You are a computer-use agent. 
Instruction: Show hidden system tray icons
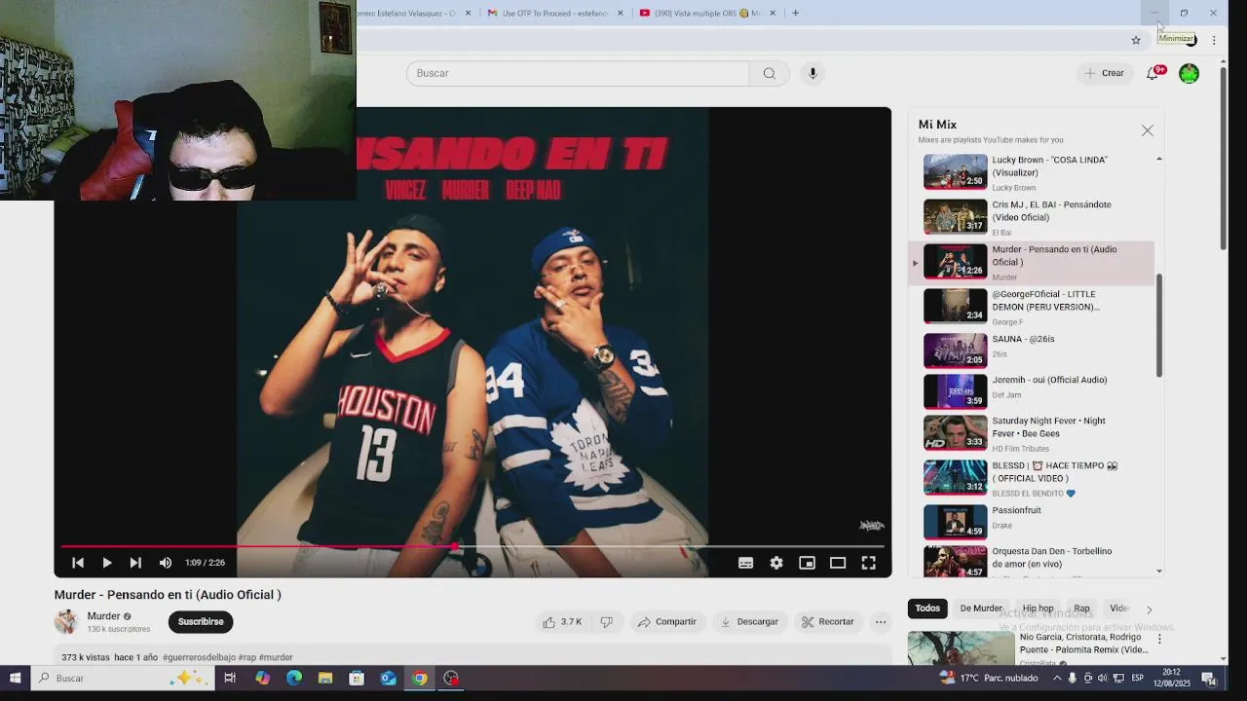(1057, 678)
